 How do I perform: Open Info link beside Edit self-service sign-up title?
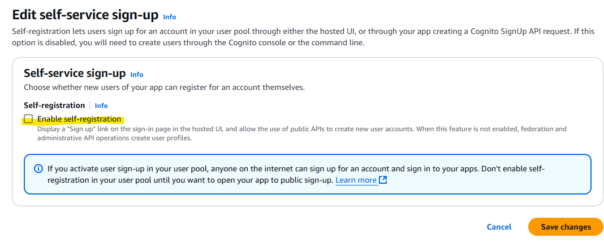(170, 17)
